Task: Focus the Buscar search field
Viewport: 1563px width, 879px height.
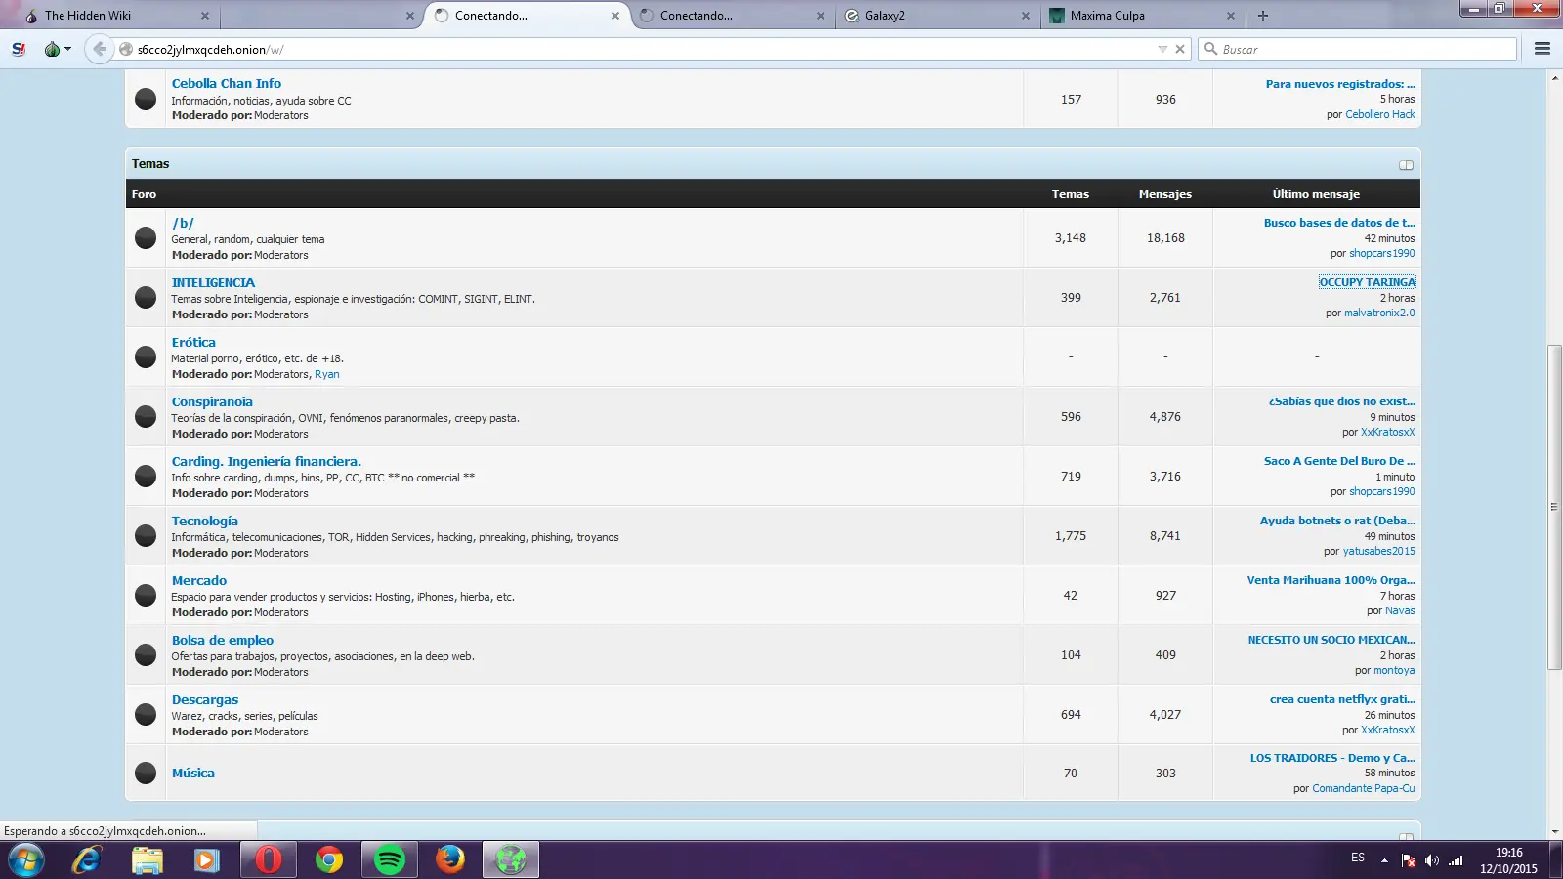Action: [1358, 49]
